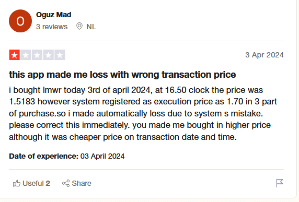The image size is (299, 202).
Task: Click the red filled first star
Action: [x=15, y=55]
